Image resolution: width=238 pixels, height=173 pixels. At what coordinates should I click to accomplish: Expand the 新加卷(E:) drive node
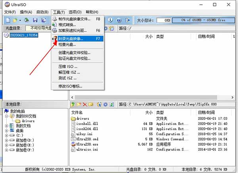6,145
